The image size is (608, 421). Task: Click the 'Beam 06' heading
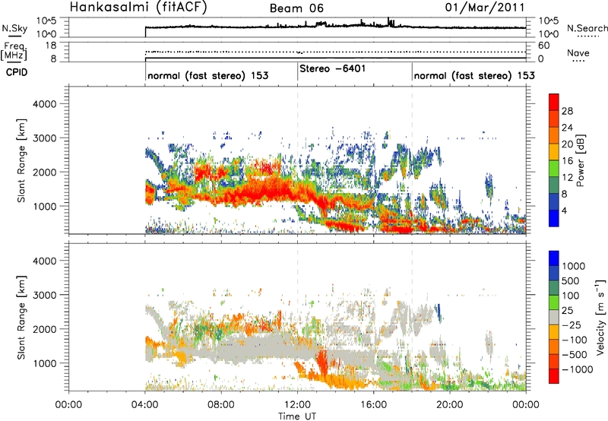click(296, 8)
